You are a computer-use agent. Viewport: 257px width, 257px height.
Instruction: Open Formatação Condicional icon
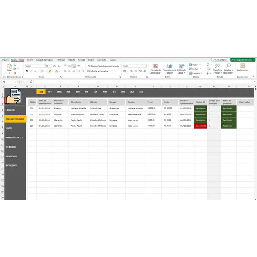tap(156, 66)
